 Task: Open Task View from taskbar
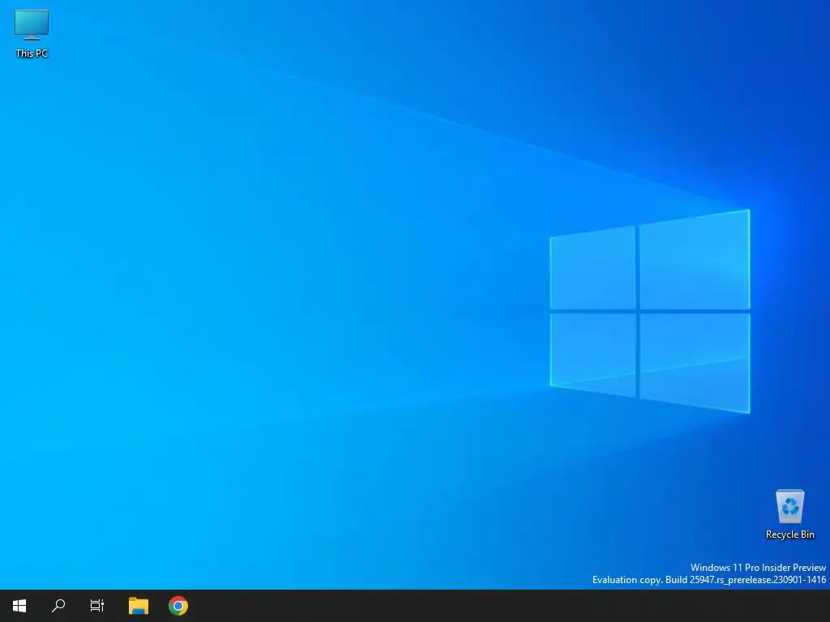[x=97, y=606]
